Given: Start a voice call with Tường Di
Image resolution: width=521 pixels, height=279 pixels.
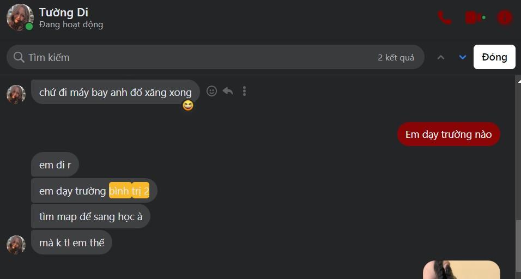Looking at the screenshot, I should coord(445,18).
